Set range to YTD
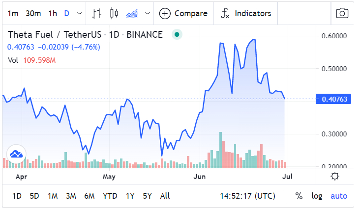This screenshot has width=359, height=210. [110, 196]
